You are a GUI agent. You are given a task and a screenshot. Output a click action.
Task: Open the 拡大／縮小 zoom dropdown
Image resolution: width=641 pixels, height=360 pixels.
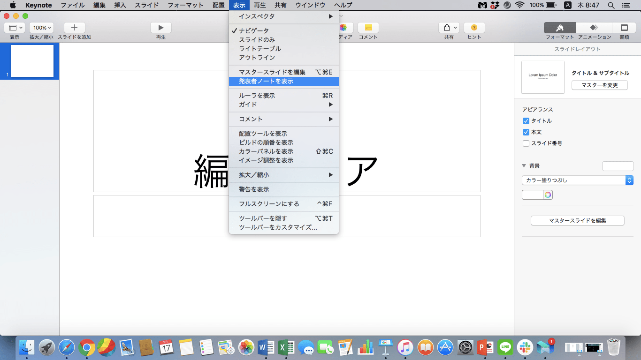(x=41, y=27)
